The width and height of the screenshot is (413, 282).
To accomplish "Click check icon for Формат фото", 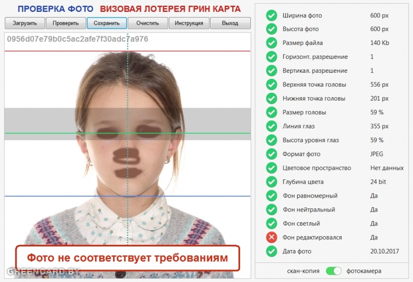I will 272,154.
